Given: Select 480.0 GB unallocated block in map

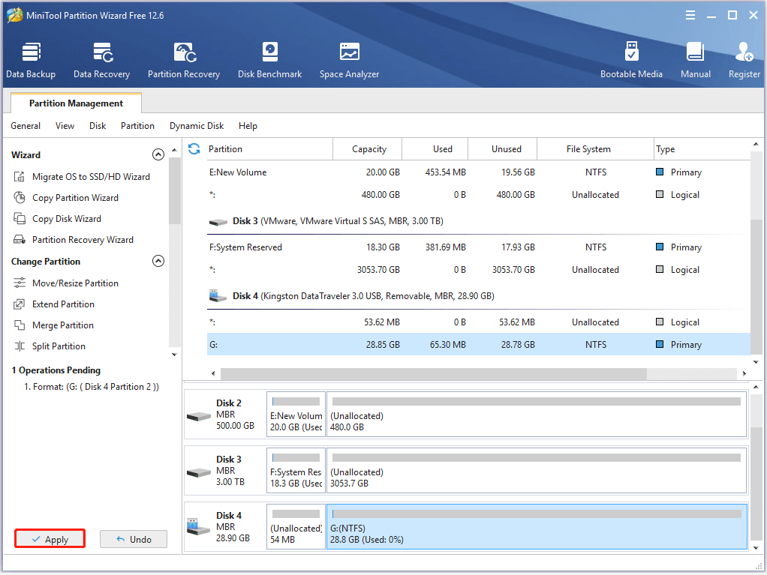Looking at the screenshot, I should click(537, 415).
